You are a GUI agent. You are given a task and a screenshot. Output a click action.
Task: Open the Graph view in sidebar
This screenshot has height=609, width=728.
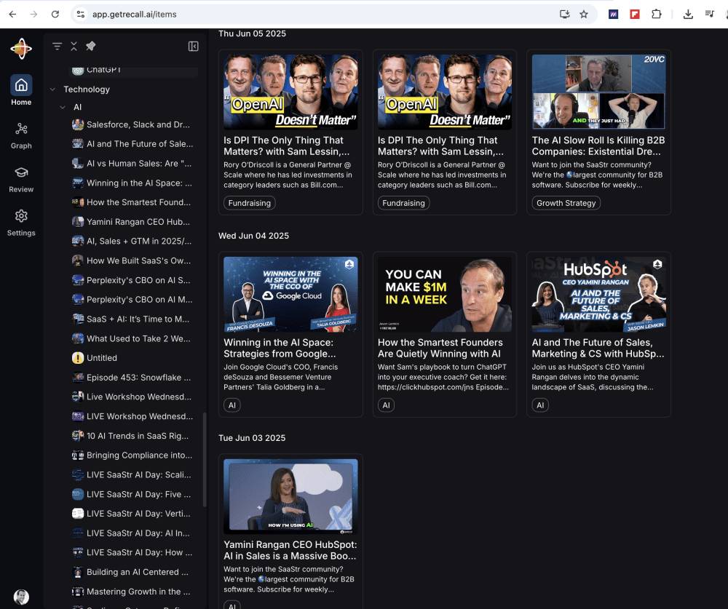21,135
